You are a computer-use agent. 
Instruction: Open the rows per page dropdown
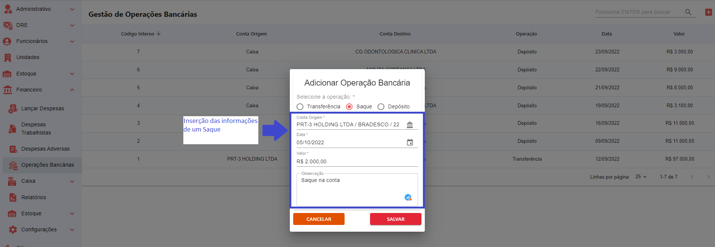(x=641, y=177)
